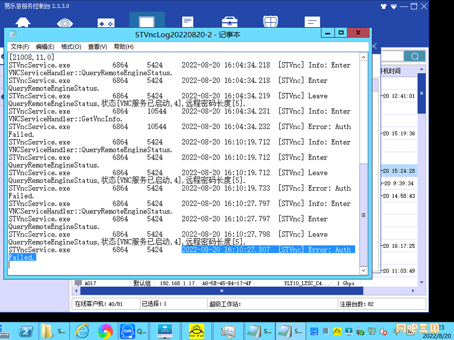The height and width of the screenshot is (340, 454).
Task: Click the console list vertical scrollbar thumb
Action: tap(422, 93)
